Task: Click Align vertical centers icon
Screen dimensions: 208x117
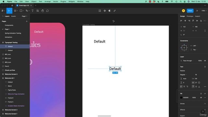Action: pos(197,21)
